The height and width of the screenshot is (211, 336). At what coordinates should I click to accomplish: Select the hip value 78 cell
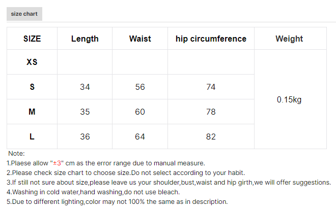tap(211, 112)
